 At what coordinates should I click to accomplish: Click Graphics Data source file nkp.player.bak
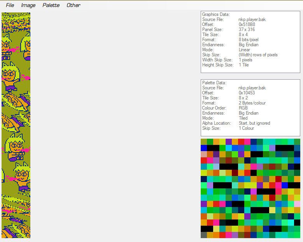point(252,19)
